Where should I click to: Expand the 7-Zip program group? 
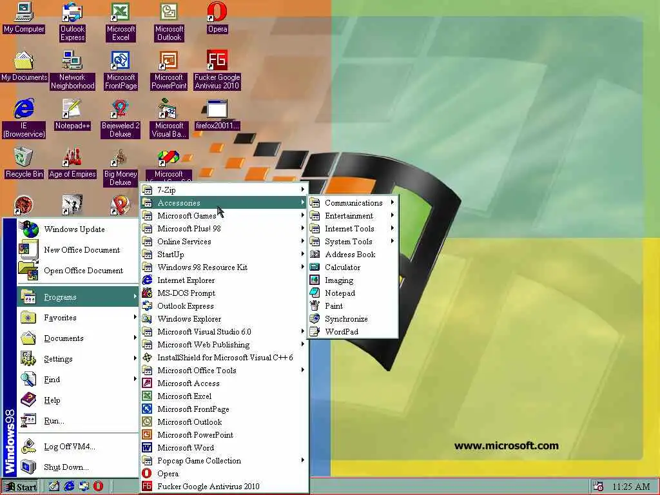(x=224, y=190)
